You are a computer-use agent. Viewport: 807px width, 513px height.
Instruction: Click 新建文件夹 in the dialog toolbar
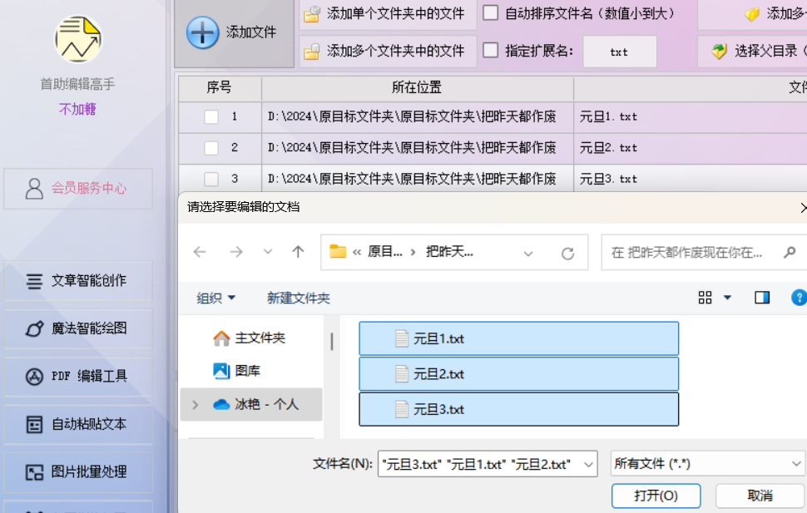[x=299, y=298]
